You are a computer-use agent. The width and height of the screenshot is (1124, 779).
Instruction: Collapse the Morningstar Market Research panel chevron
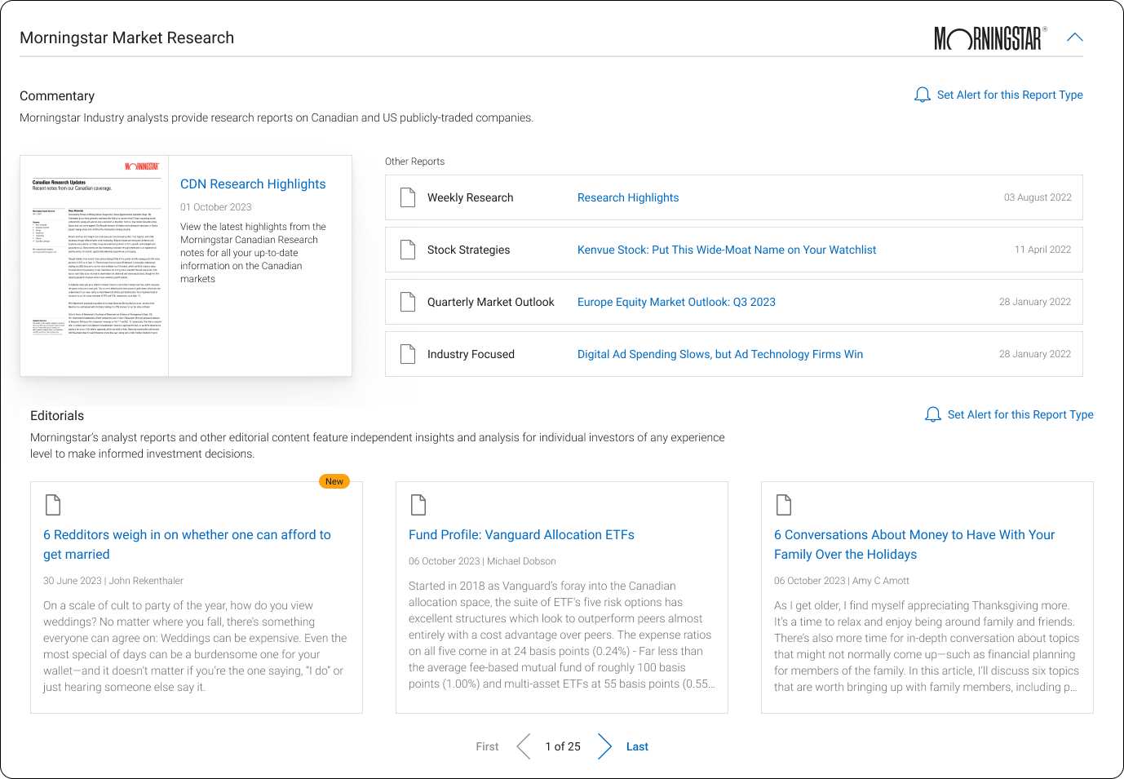coord(1074,38)
